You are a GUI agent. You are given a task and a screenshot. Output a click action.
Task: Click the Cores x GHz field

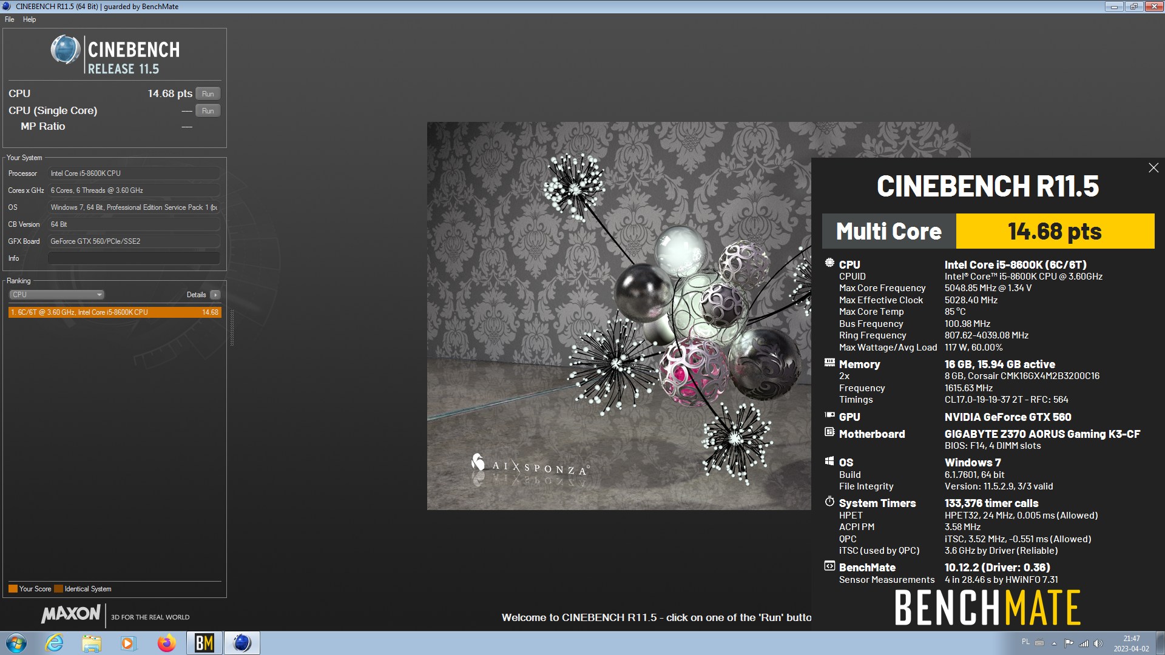133,190
